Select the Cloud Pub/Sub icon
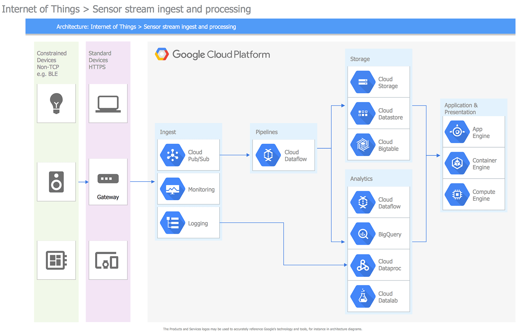Screen dimensions: 517x332 [x=172, y=155]
